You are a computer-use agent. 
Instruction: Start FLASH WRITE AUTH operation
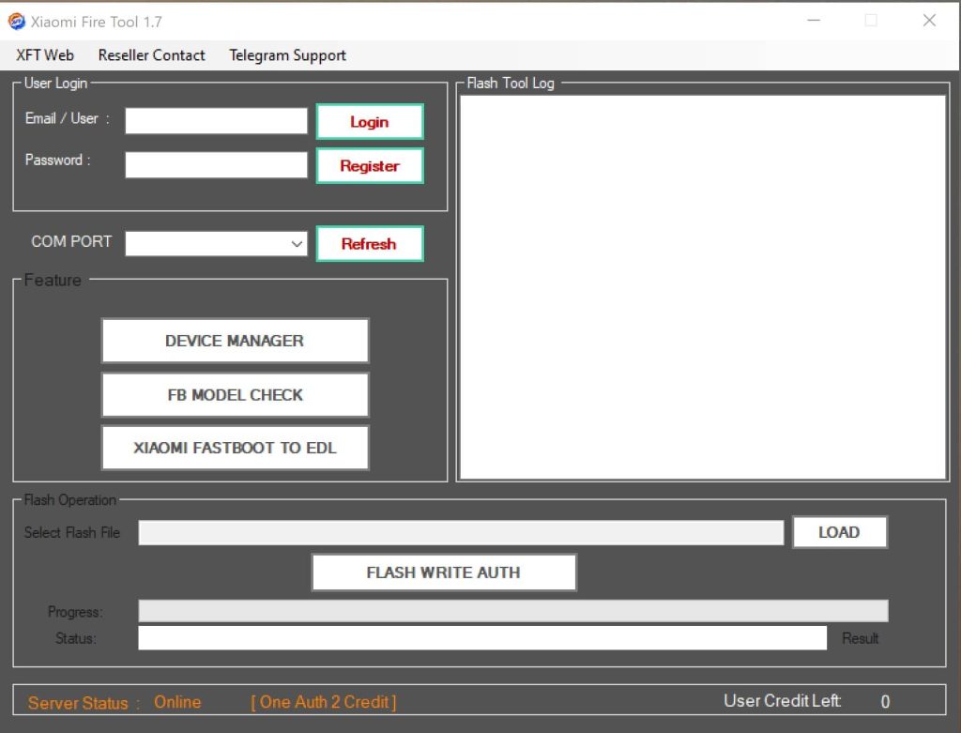pos(443,573)
